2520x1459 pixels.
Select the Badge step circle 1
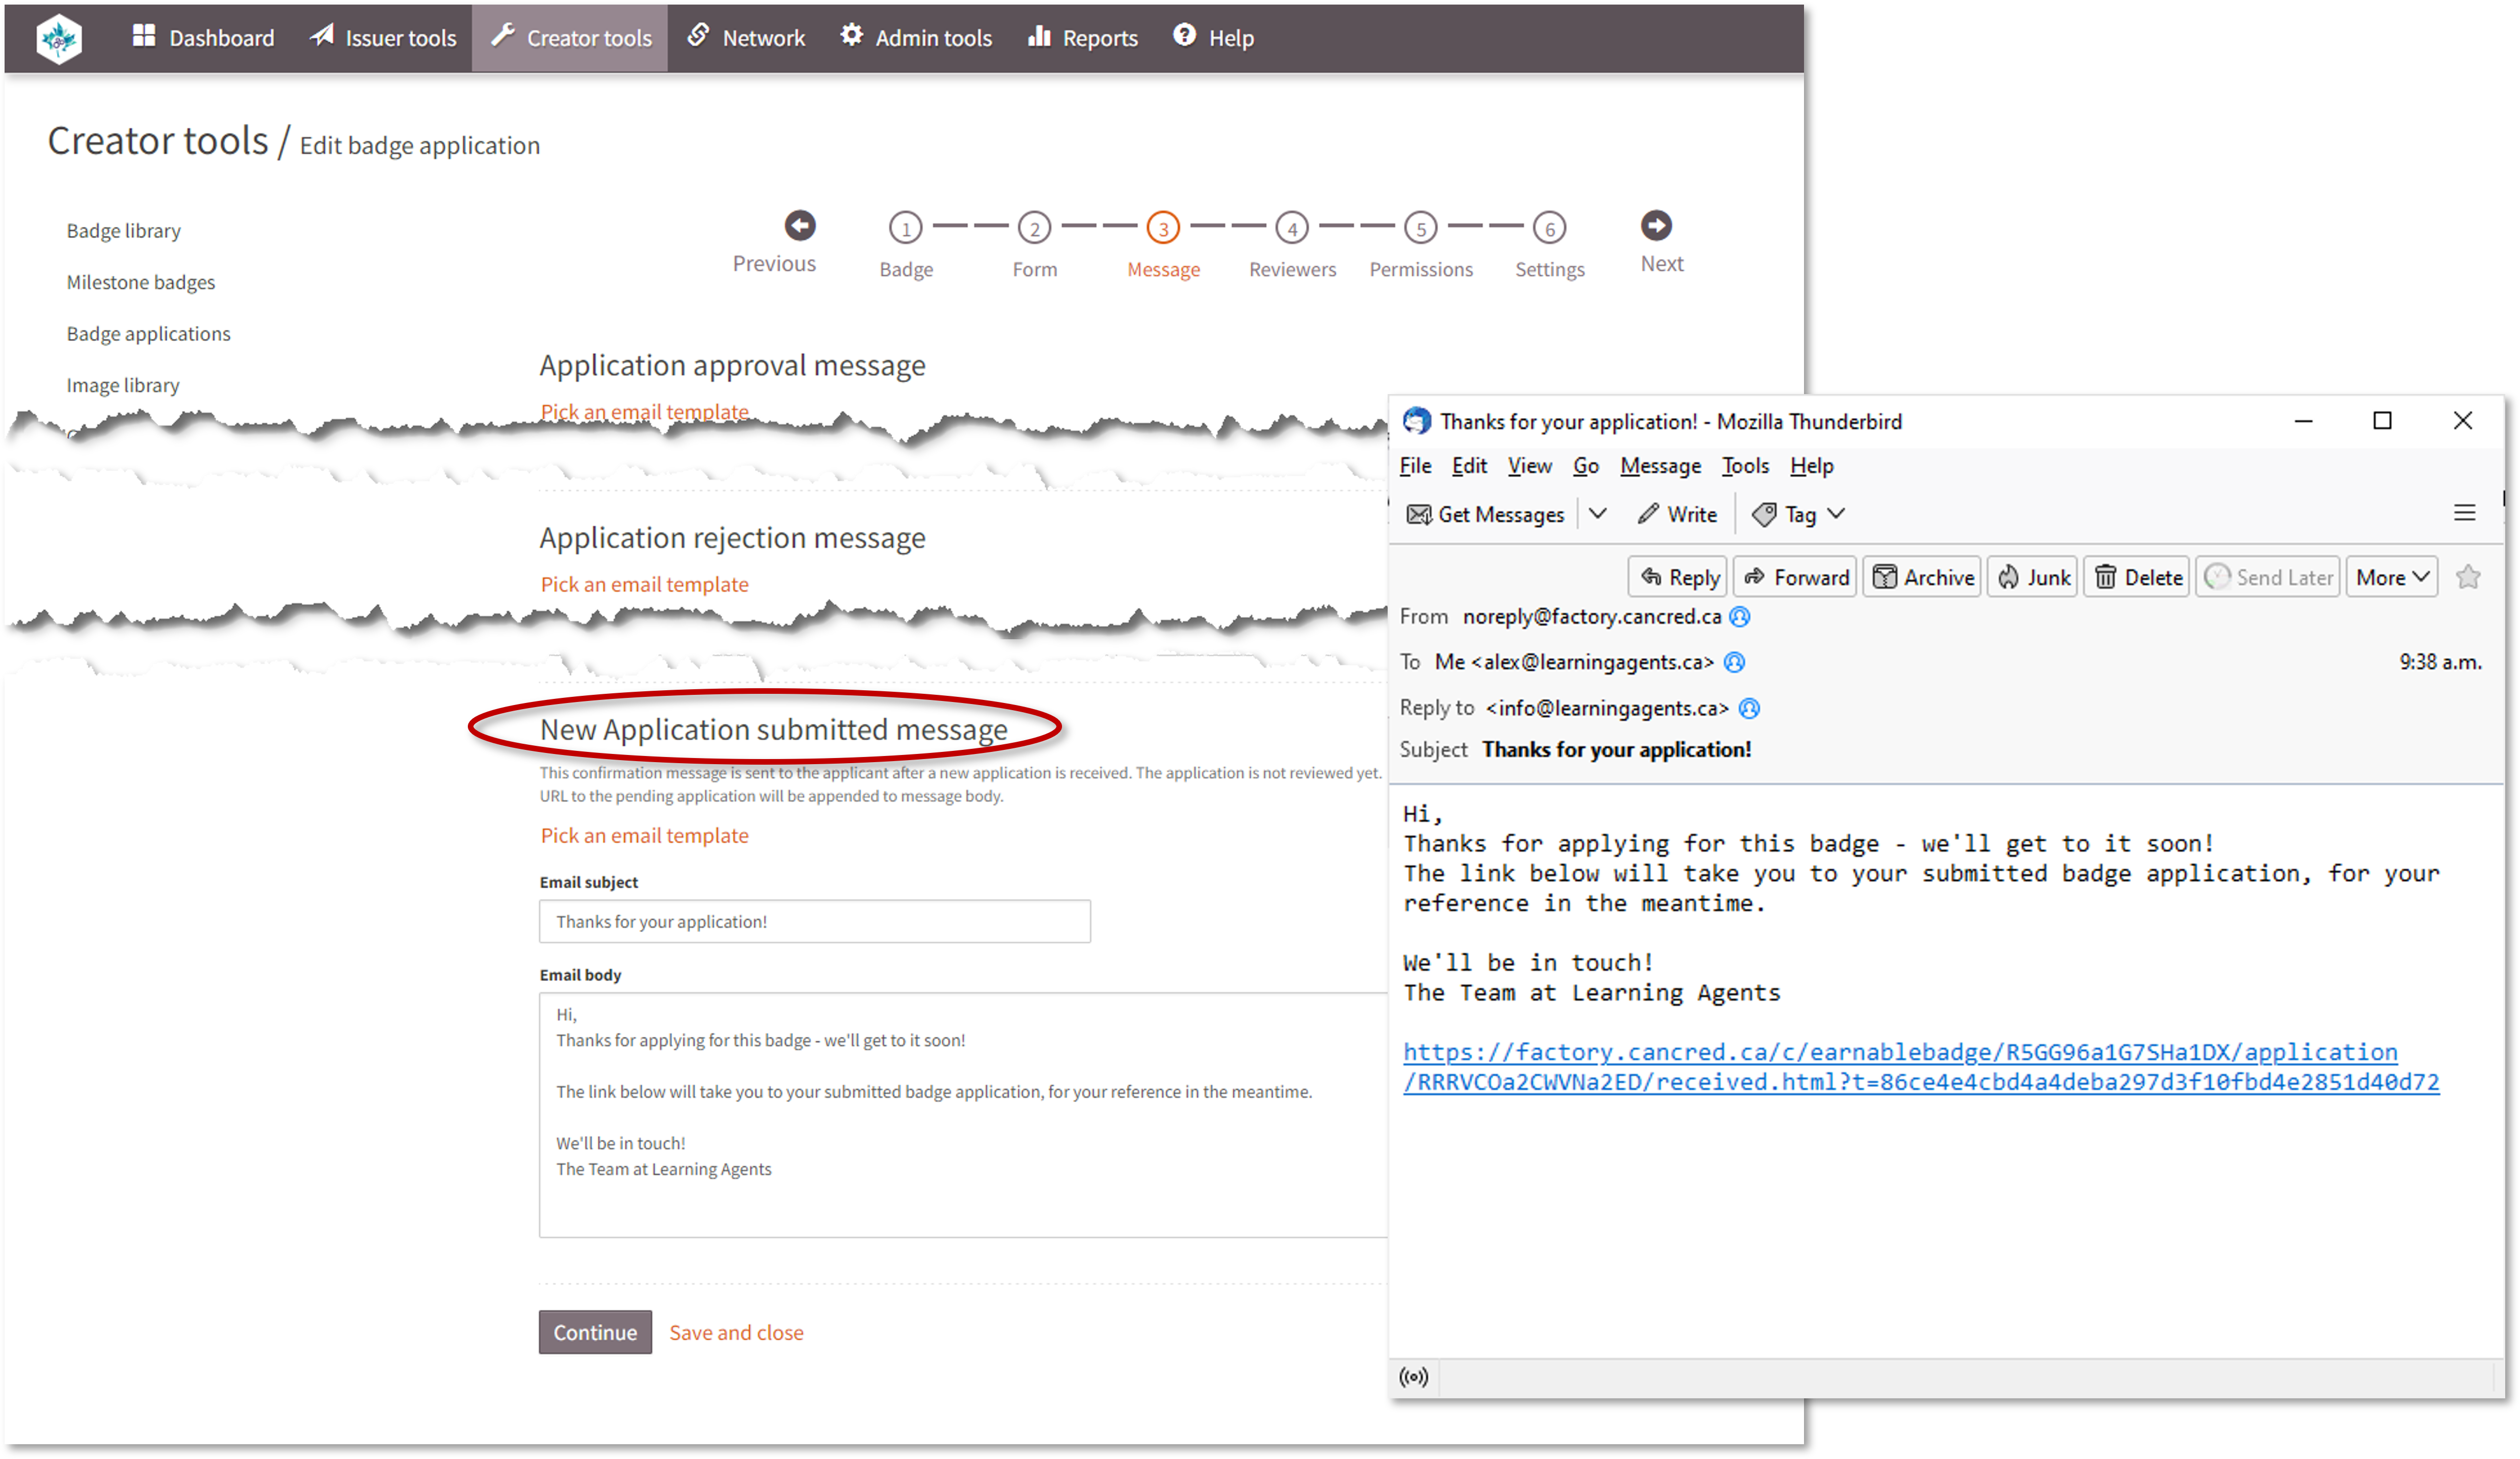904,226
